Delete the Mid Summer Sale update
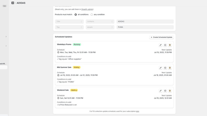 [x=170, y=68]
